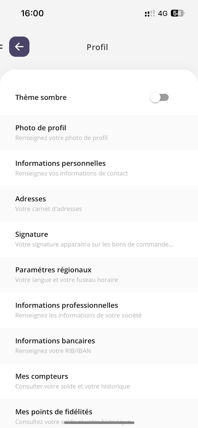Image resolution: width=198 pixels, height=428 pixels.
Task: Tap the purple back arrow button
Action: (x=19, y=47)
